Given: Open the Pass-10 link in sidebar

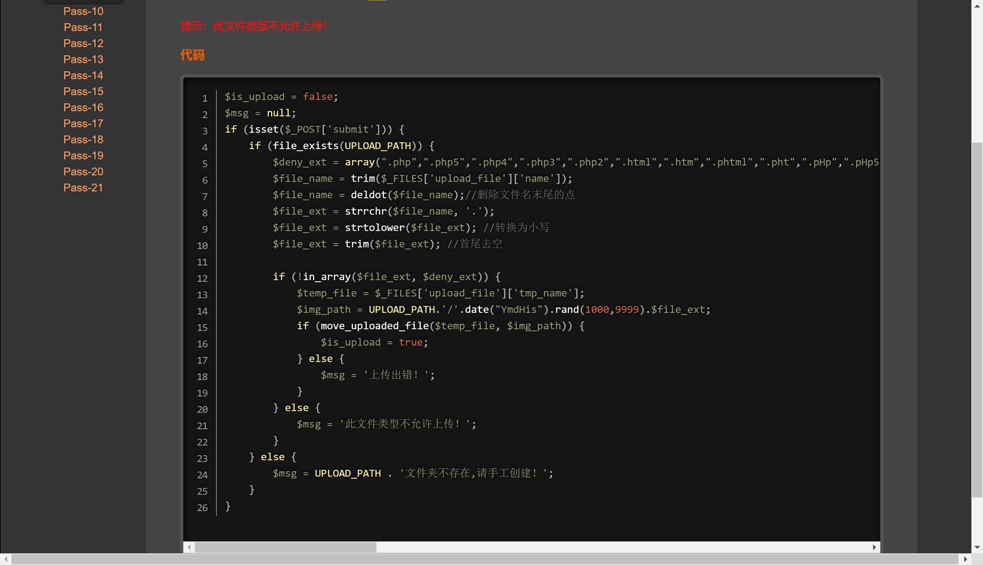Looking at the screenshot, I should coord(83,11).
